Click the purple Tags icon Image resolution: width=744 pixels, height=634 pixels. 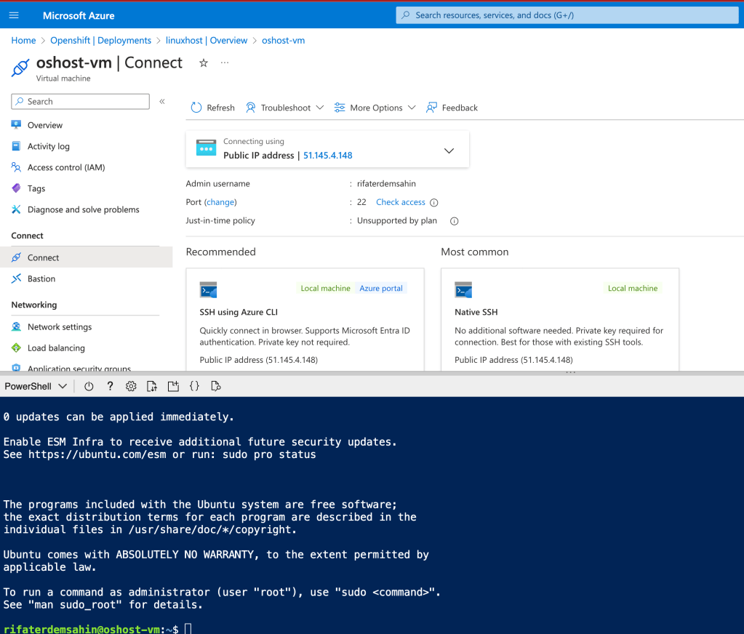coord(16,188)
